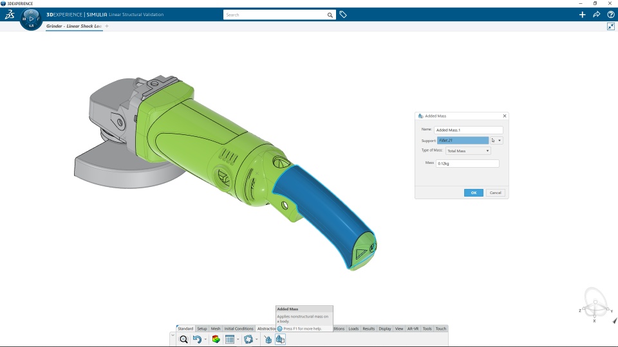Viewport: 618px width, 347px height.
Task: Open the Initial Conditions tab
Action: pyautogui.click(x=238, y=328)
